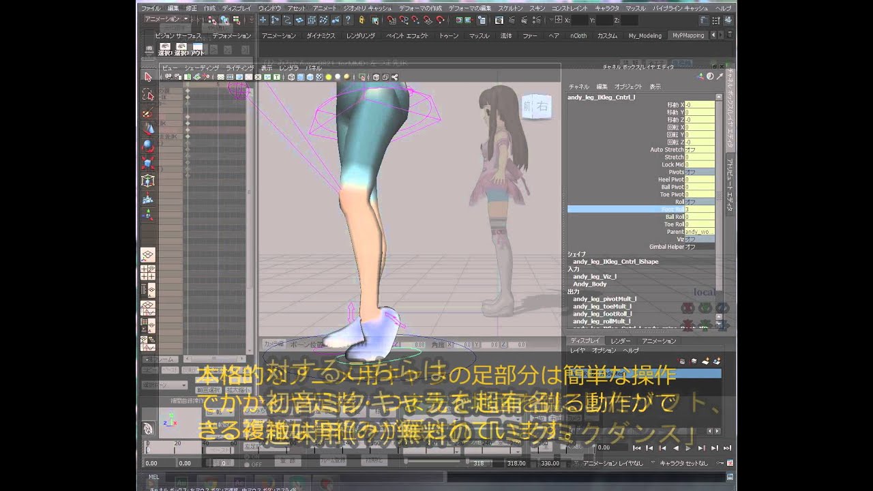Click the channel box manipulator icon at top
The image size is (873, 491).
click(702, 76)
